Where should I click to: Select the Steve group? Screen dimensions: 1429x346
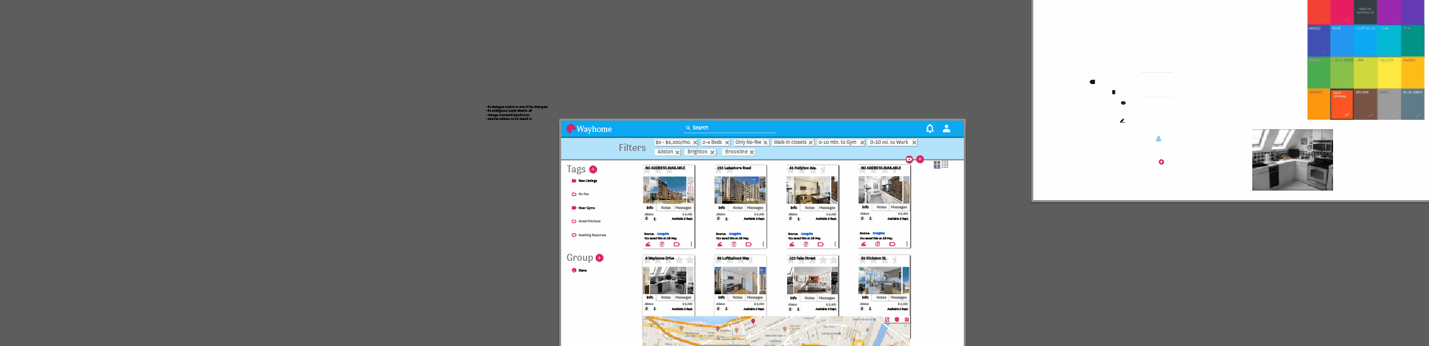tap(579, 270)
